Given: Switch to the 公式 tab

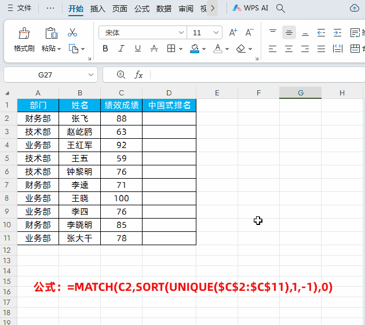Looking at the screenshot, I should (142, 9).
